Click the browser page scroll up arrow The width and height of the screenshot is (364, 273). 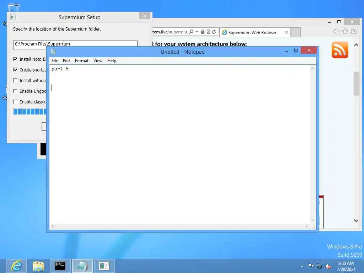[356, 45]
